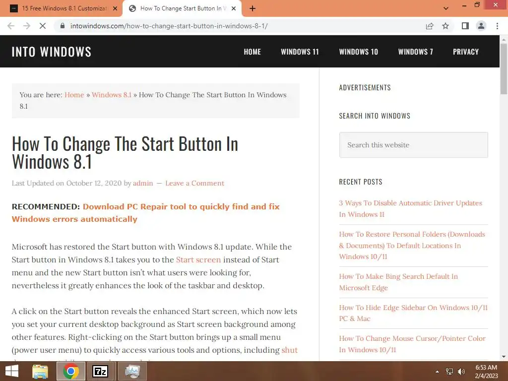This screenshot has height=381, width=508.
Task: Open the volume speaker tray icon
Action: 461,372
